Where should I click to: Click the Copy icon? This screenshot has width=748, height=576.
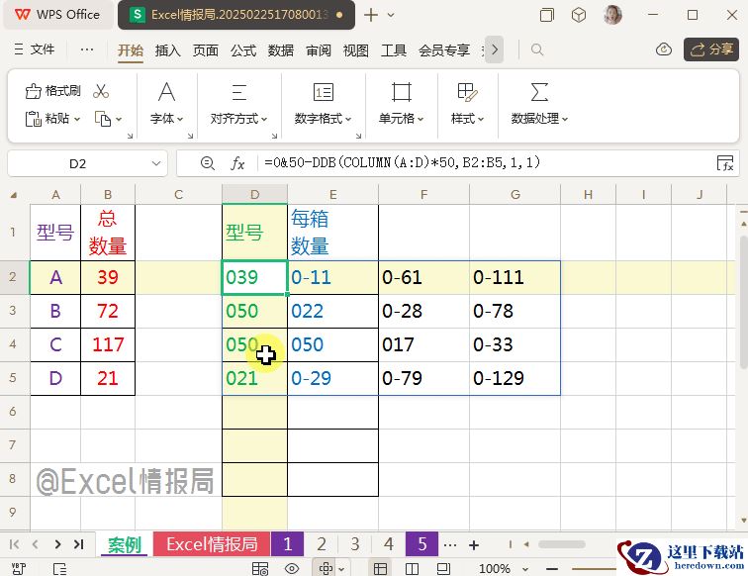103,119
